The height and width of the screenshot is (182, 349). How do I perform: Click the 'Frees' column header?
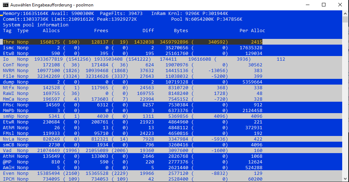pos(101,31)
